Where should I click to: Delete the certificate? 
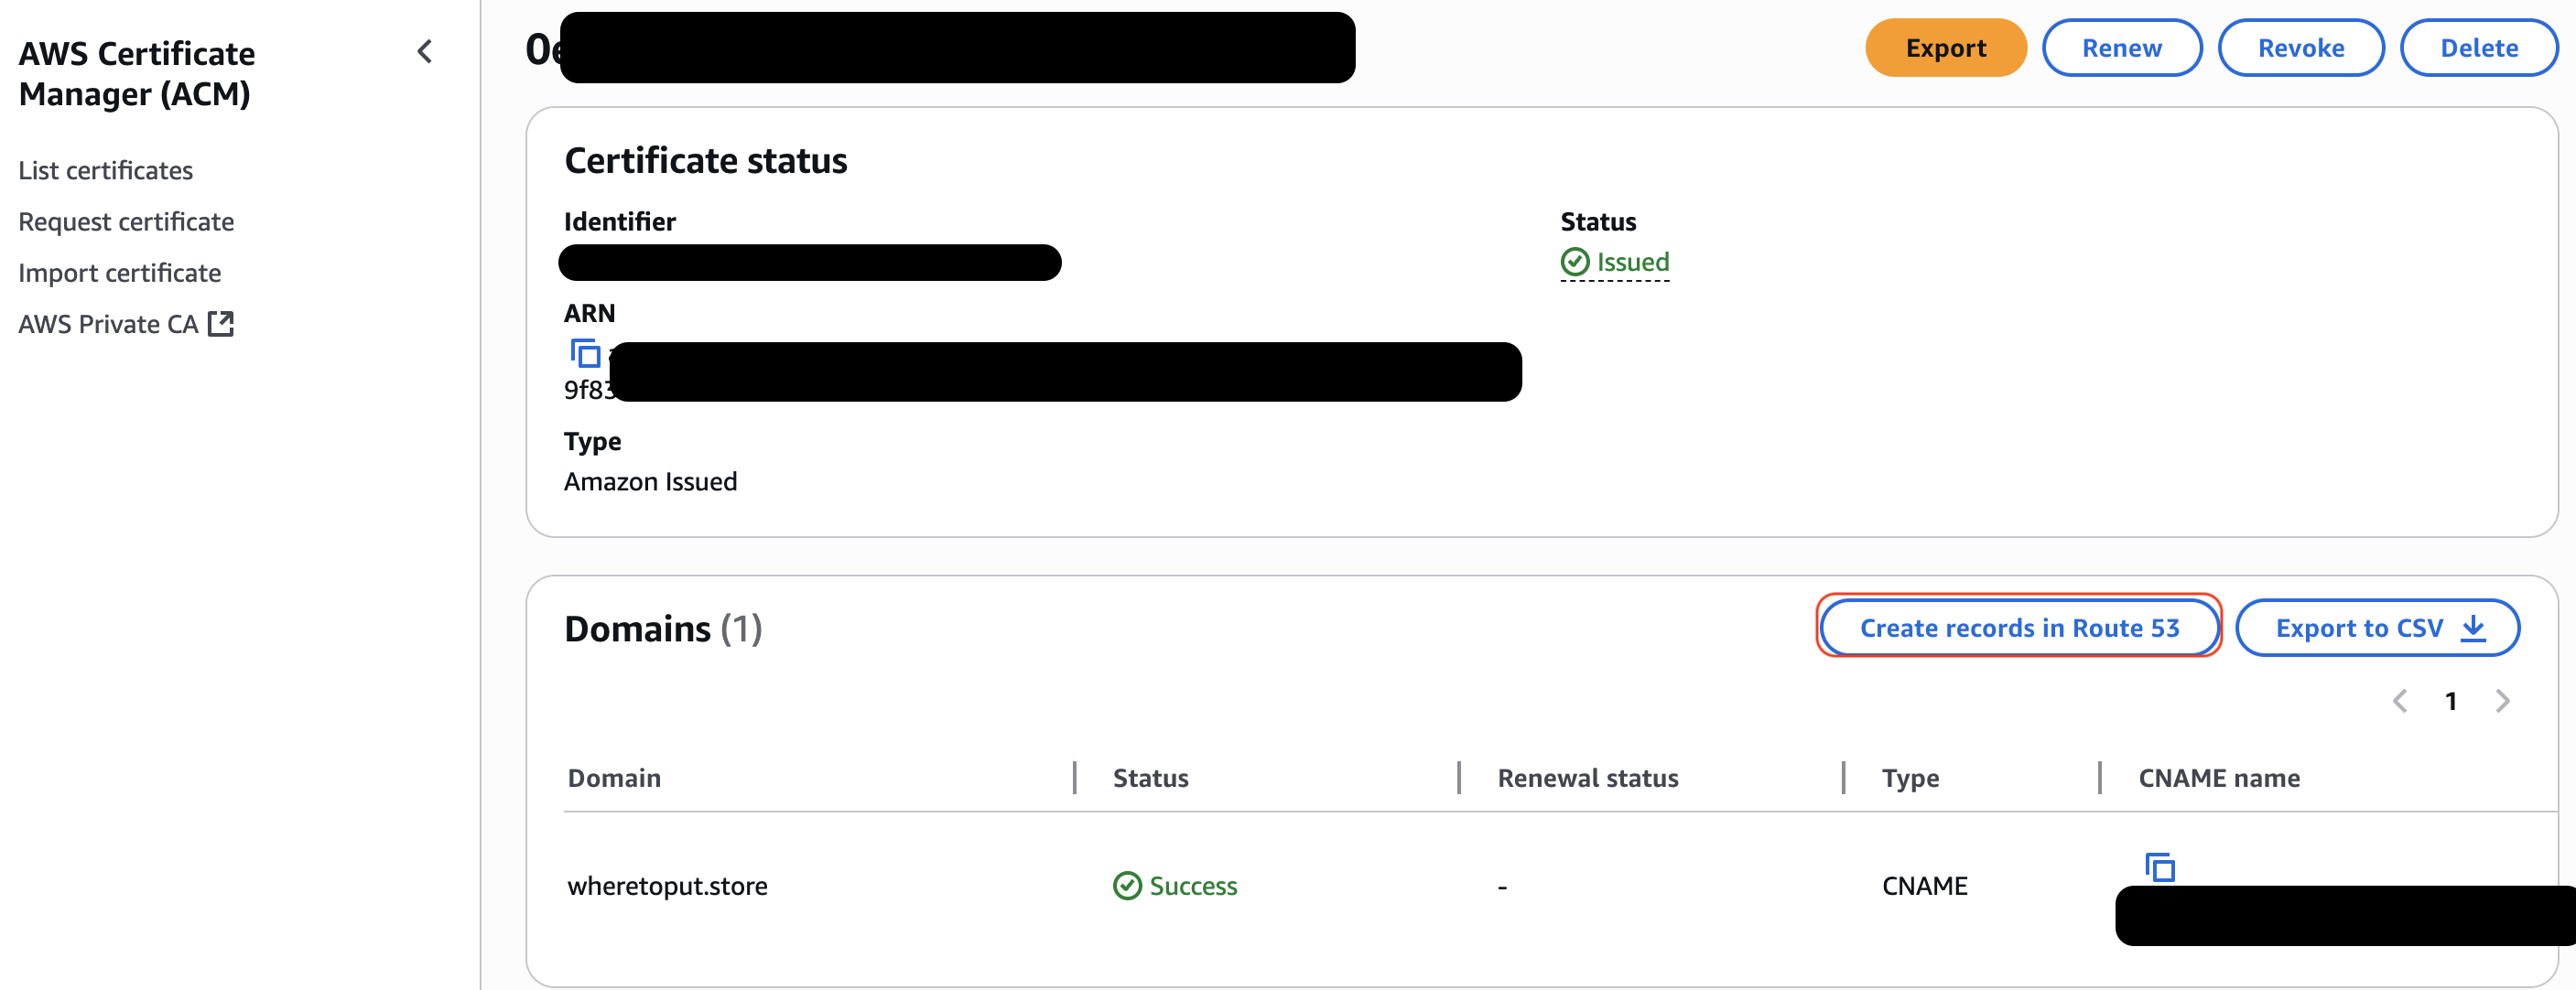[x=2478, y=48]
